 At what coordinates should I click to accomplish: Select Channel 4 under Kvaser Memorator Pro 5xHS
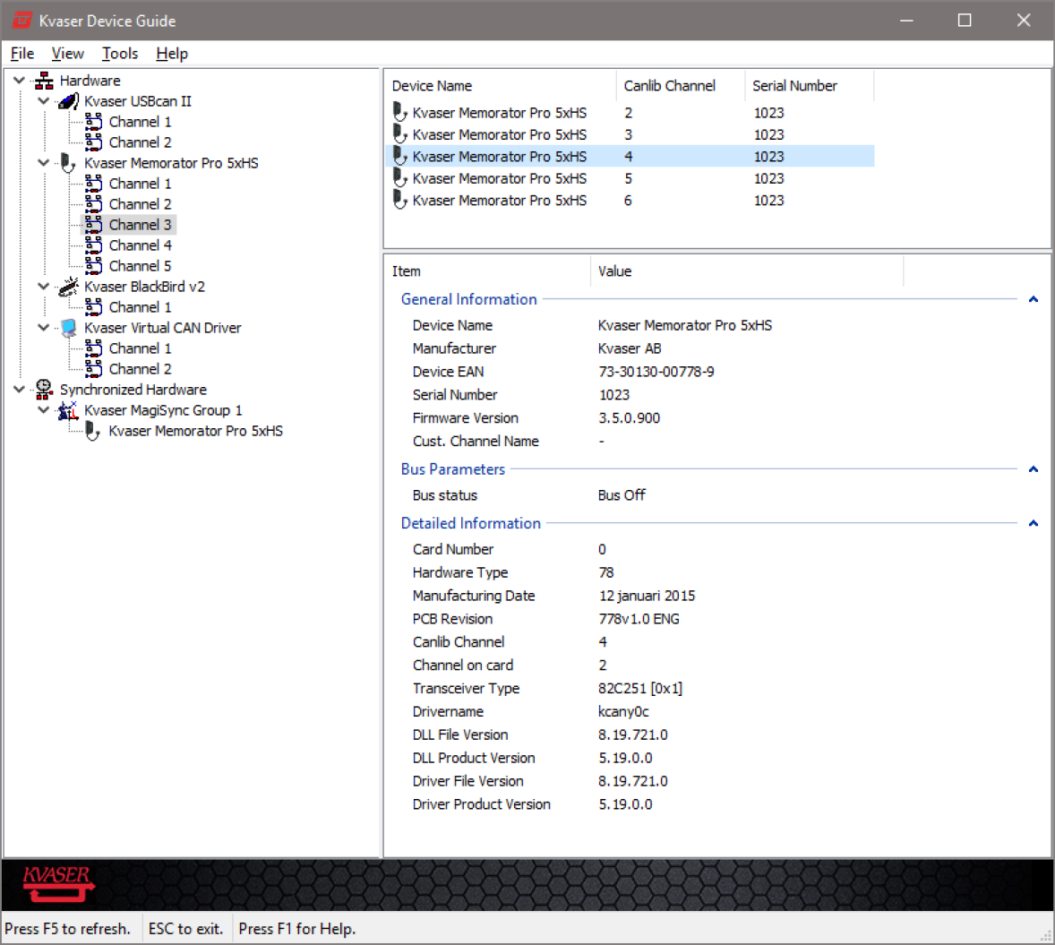pyautogui.click(x=139, y=245)
